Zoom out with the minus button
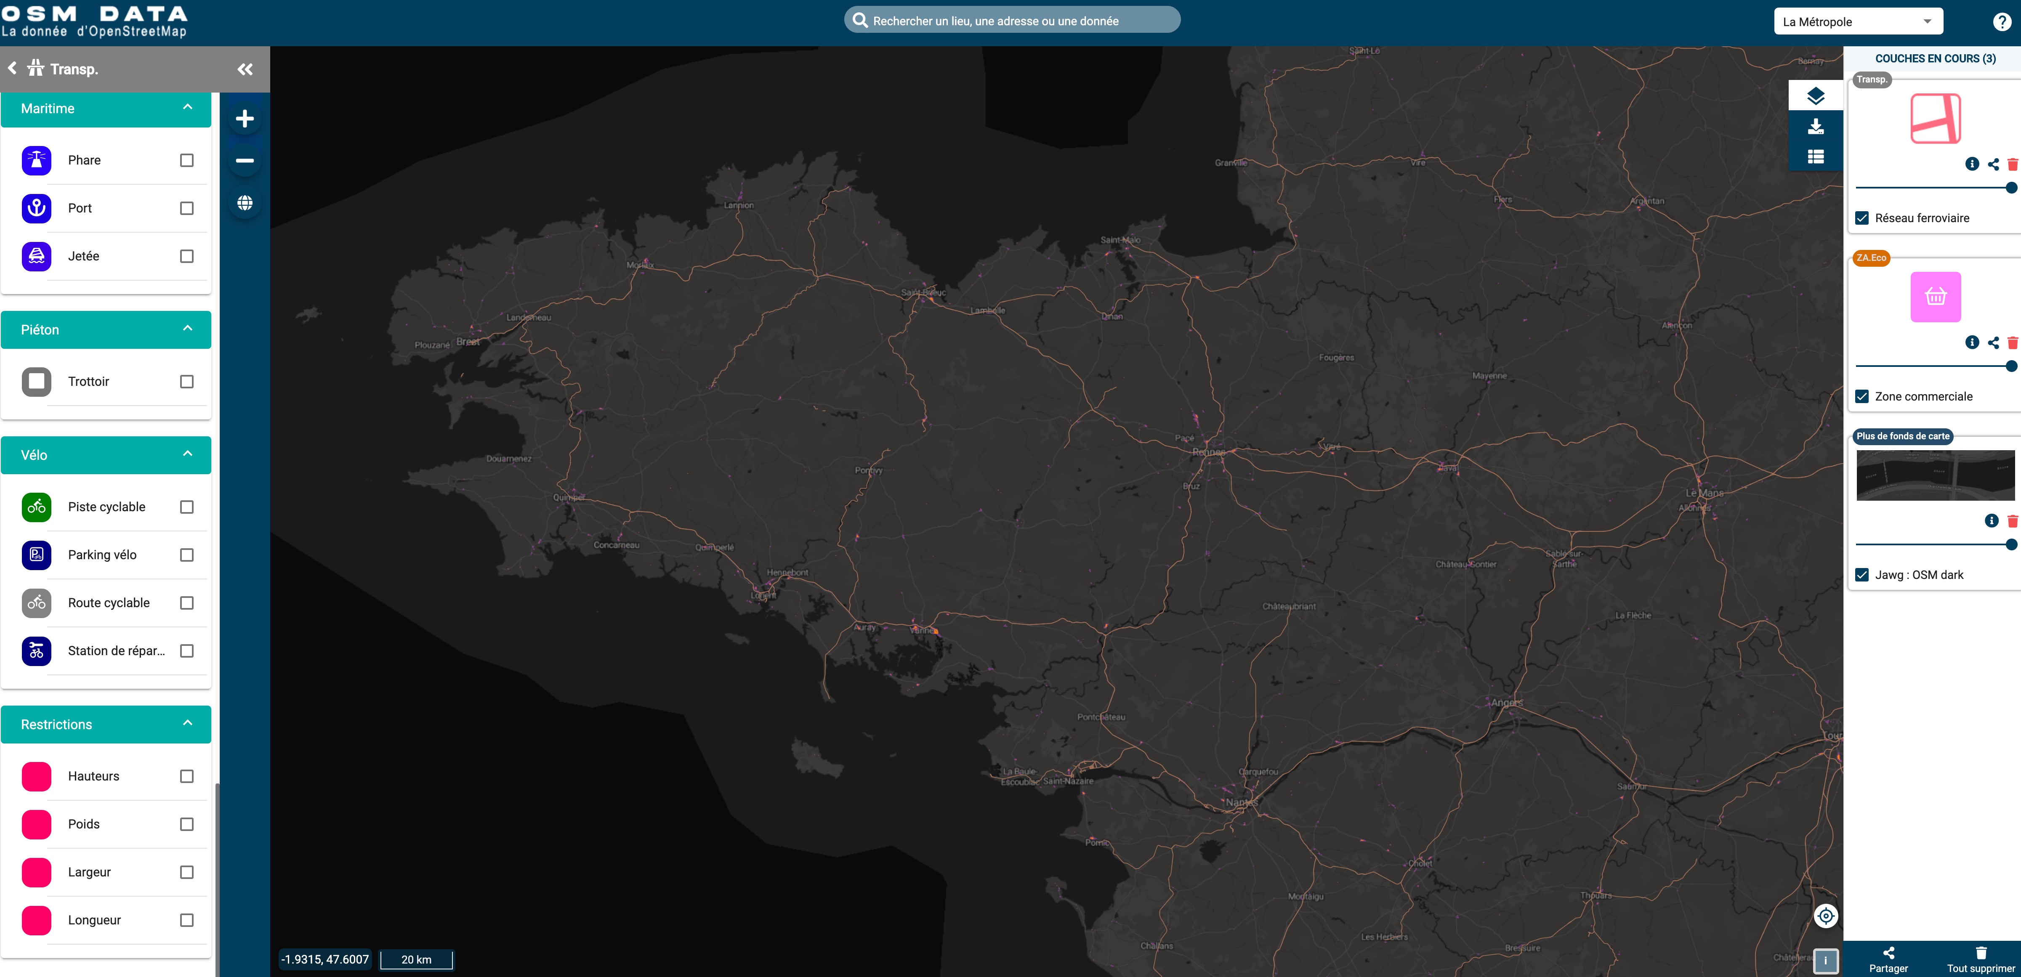 245,161
